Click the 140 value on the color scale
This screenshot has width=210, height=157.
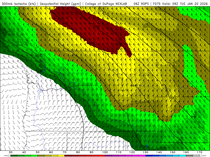tap(159, 152)
